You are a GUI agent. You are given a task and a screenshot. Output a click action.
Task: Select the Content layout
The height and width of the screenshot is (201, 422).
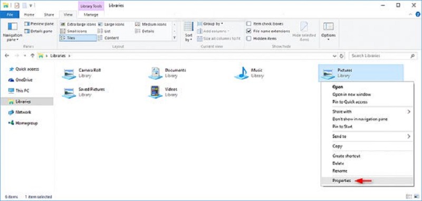pyautogui.click(x=108, y=38)
